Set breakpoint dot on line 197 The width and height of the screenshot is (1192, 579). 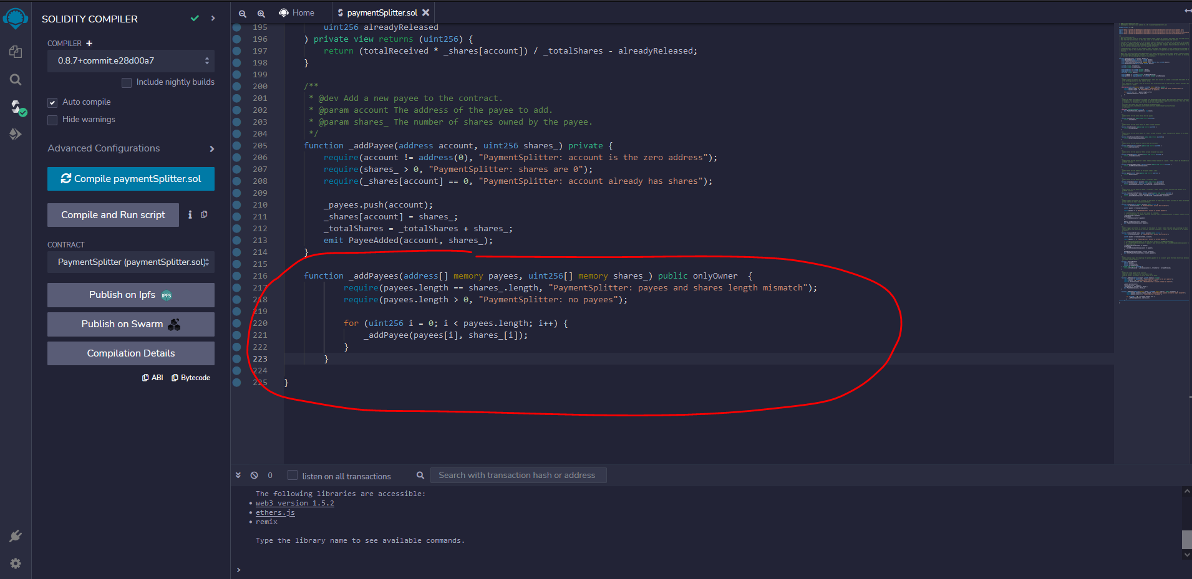[x=237, y=51]
